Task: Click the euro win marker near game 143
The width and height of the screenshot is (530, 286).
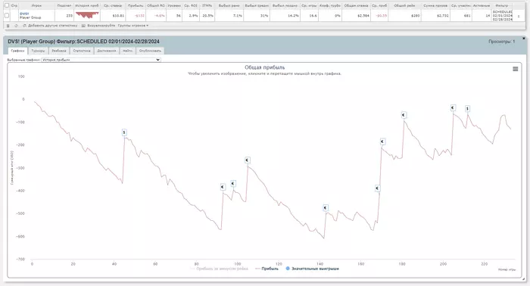Action: [x=325, y=208]
